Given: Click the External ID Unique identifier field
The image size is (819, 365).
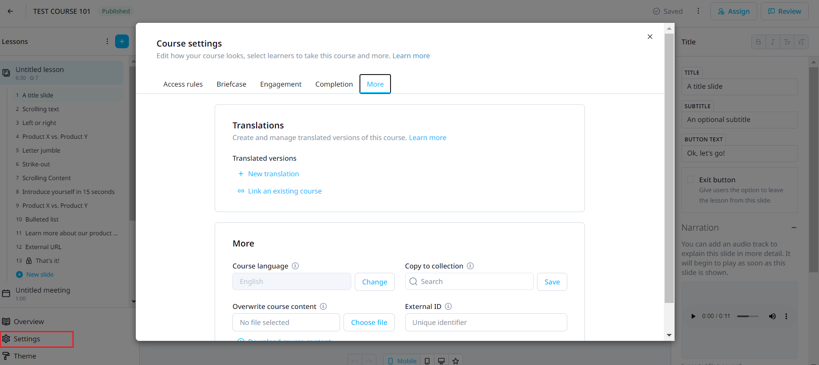Looking at the screenshot, I should pyautogui.click(x=486, y=322).
